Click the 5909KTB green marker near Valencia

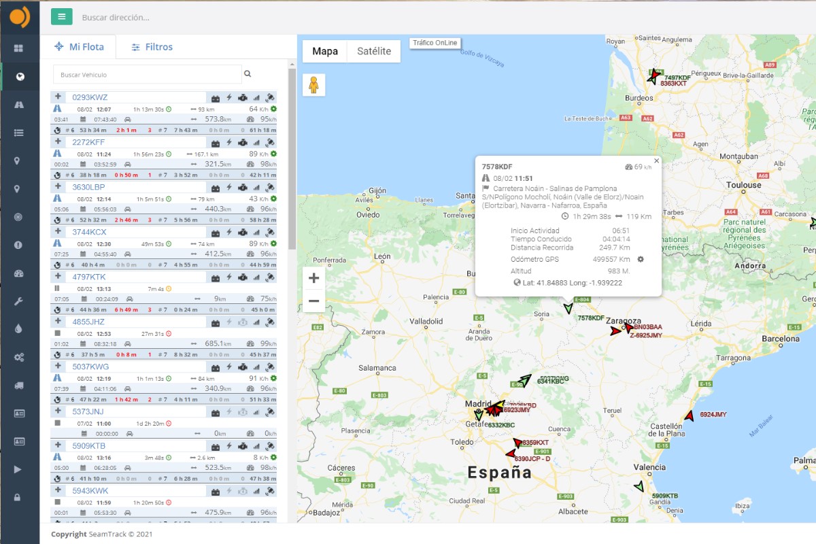[639, 486]
